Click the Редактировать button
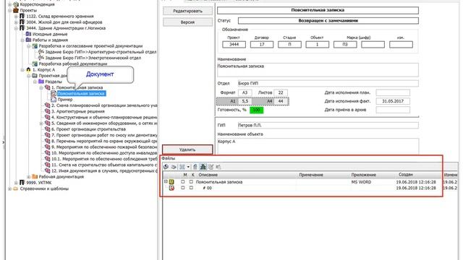This screenshot has width=463, height=260. click(x=187, y=11)
